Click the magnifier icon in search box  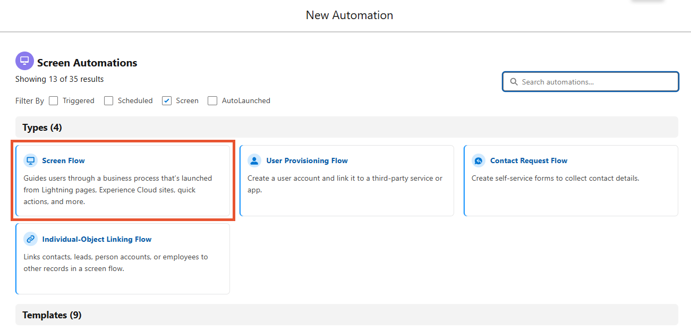(x=514, y=82)
